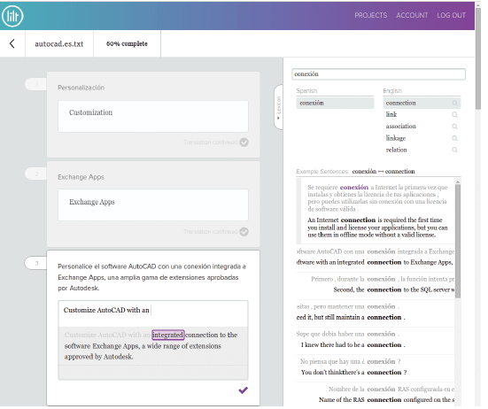Click the Lilt logo icon
Viewport: 488px width, 409px height.
(x=12, y=16)
